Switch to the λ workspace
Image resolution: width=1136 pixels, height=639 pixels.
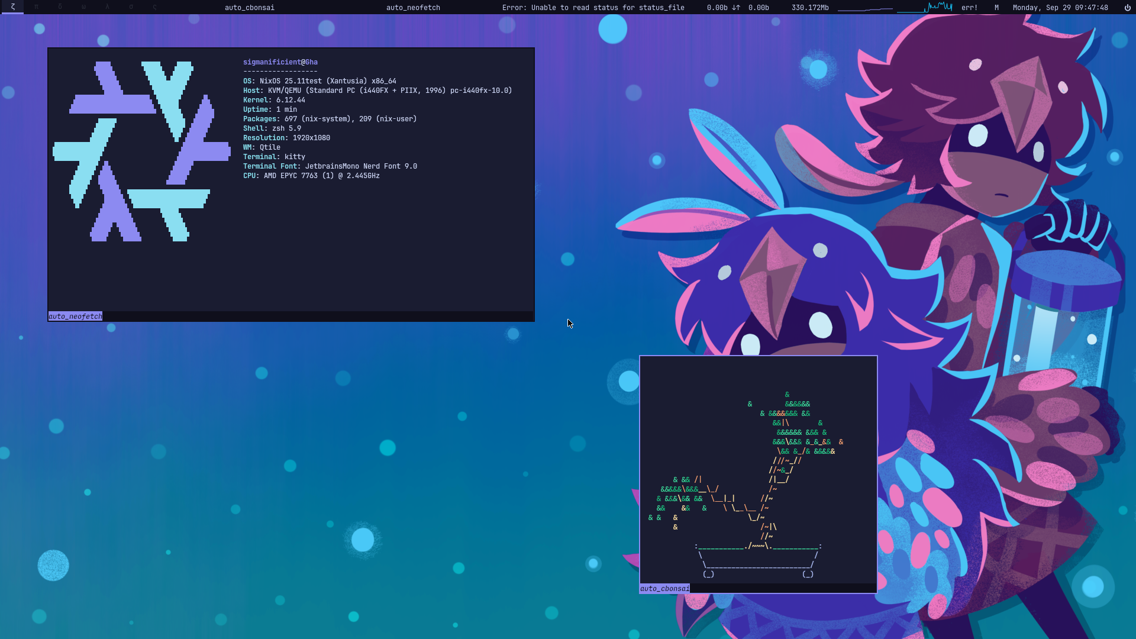pos(107,7)
